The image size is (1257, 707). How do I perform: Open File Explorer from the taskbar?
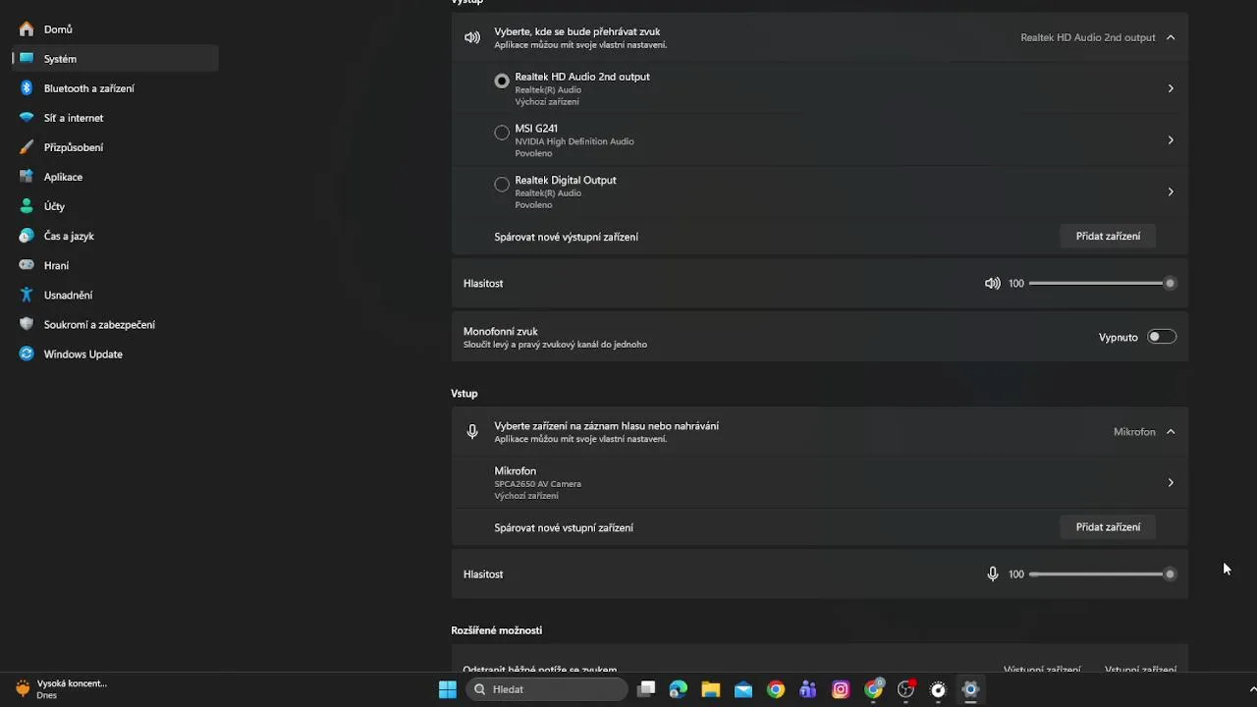[711, 689]
